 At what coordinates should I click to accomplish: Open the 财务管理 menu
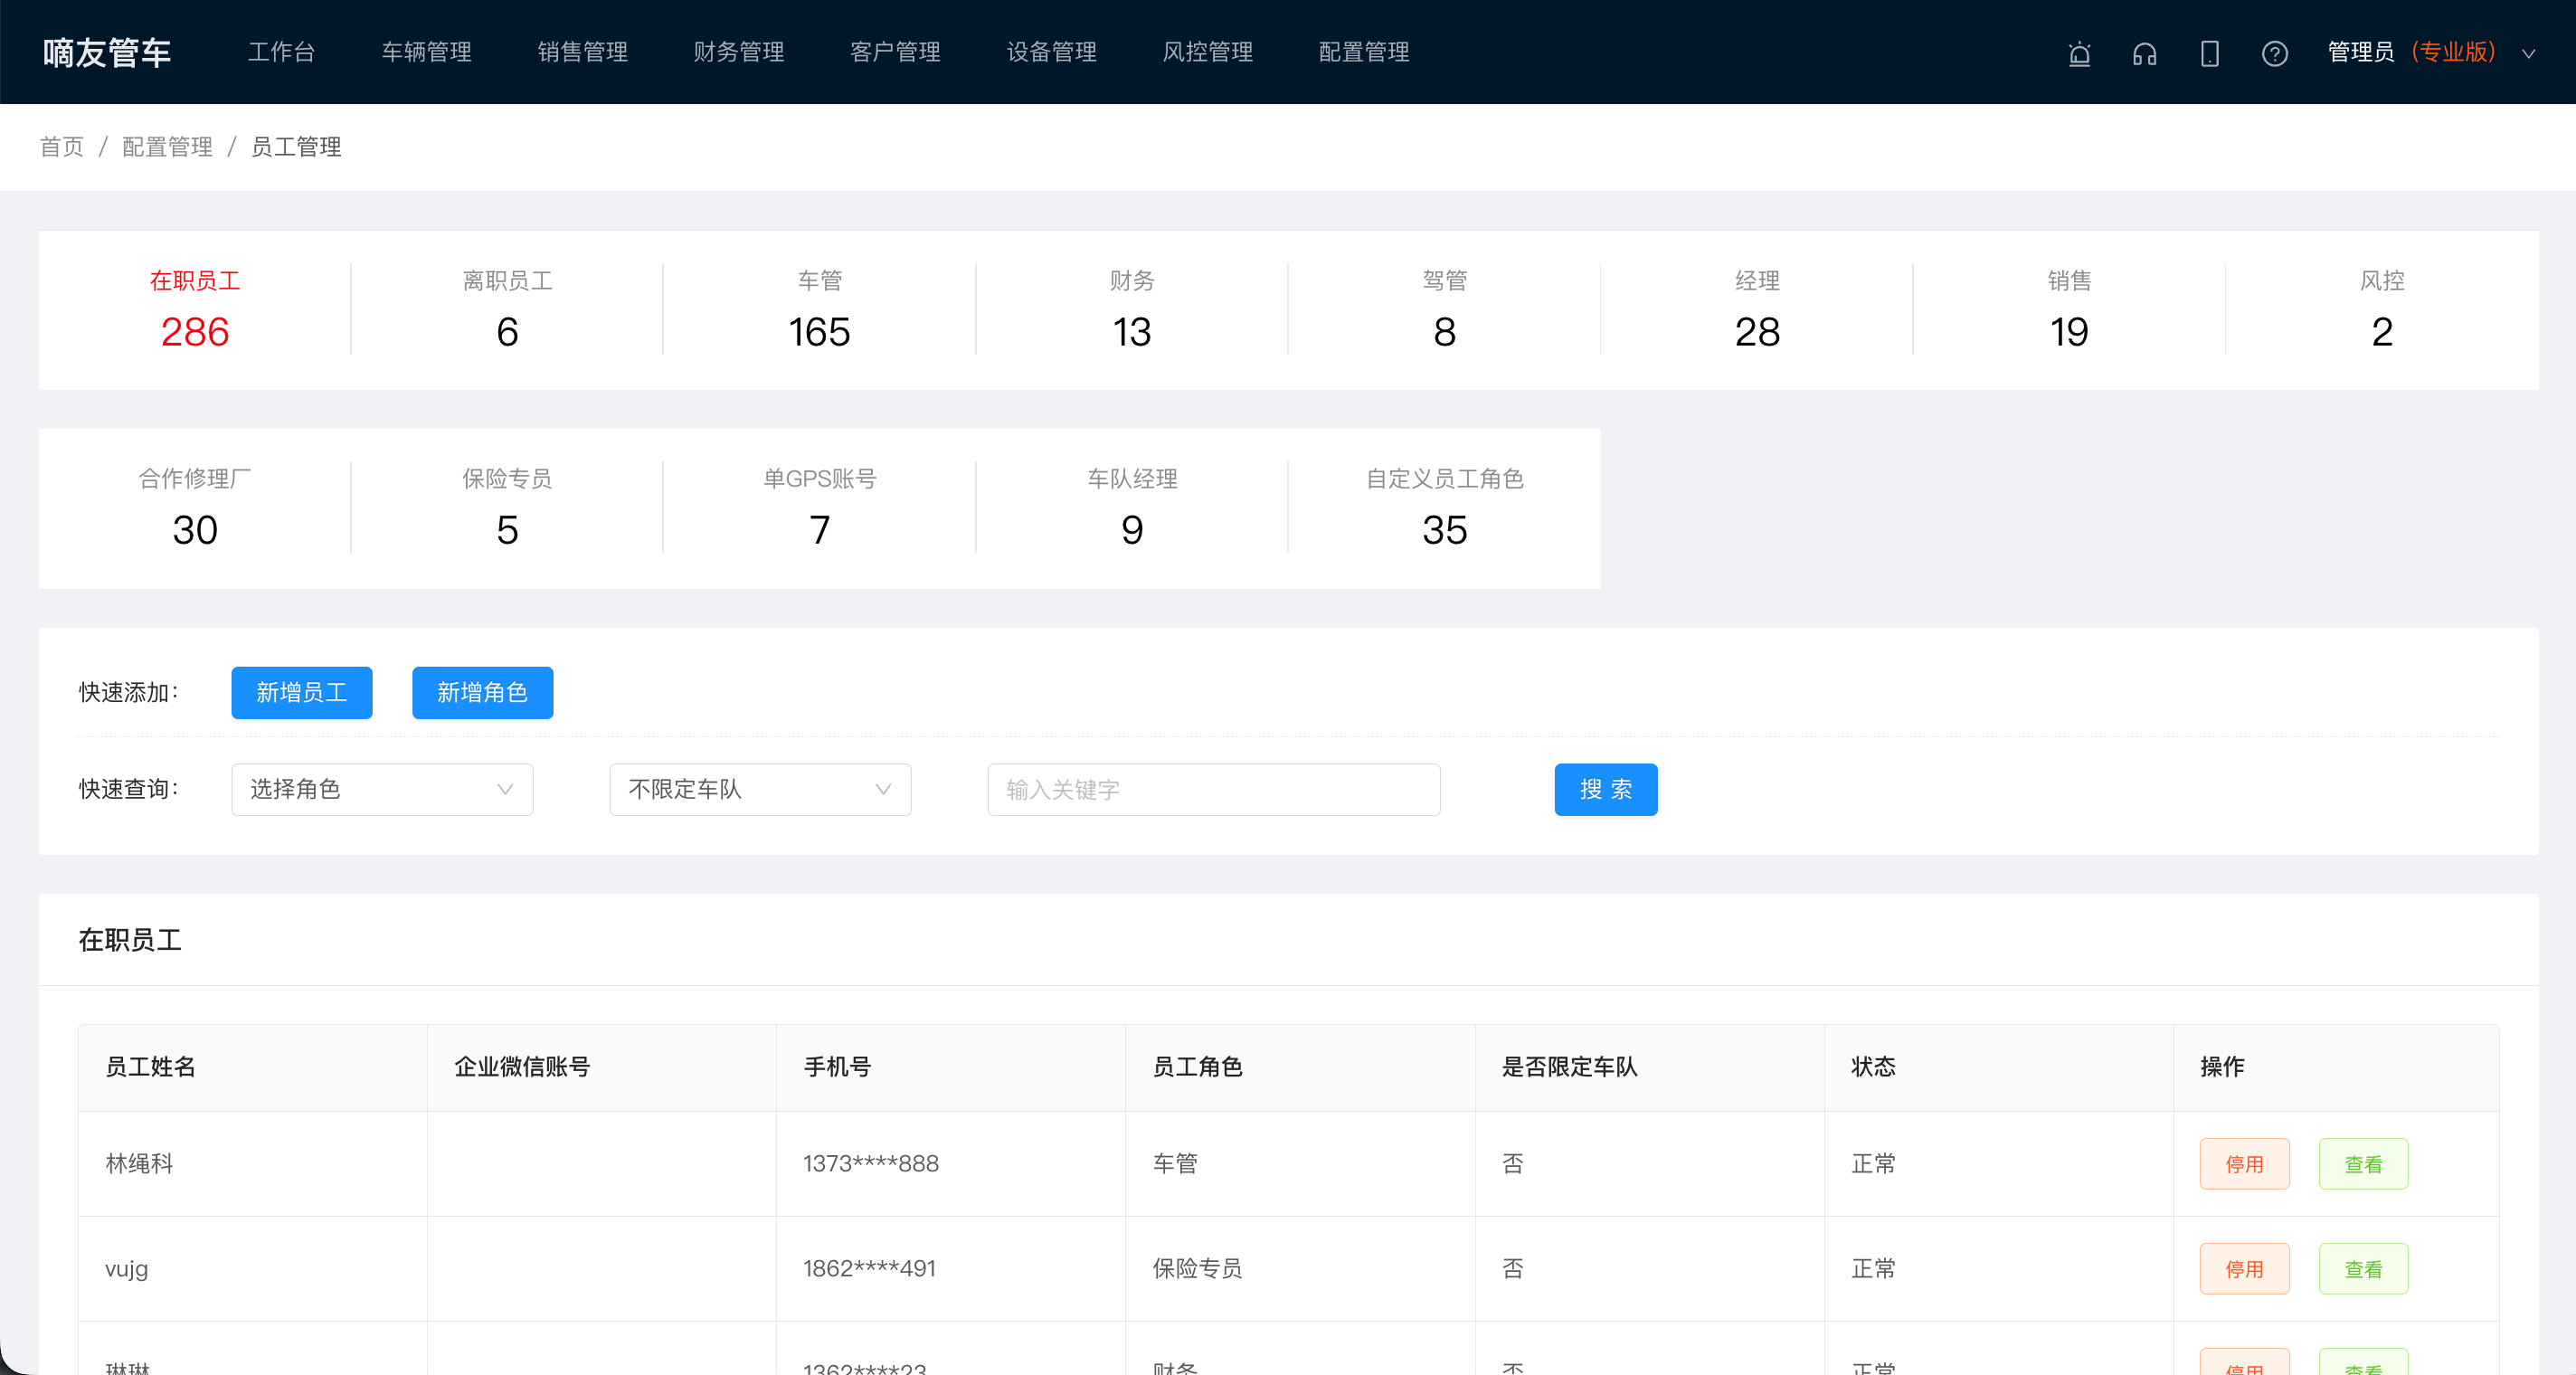click(x=738, y=52)
